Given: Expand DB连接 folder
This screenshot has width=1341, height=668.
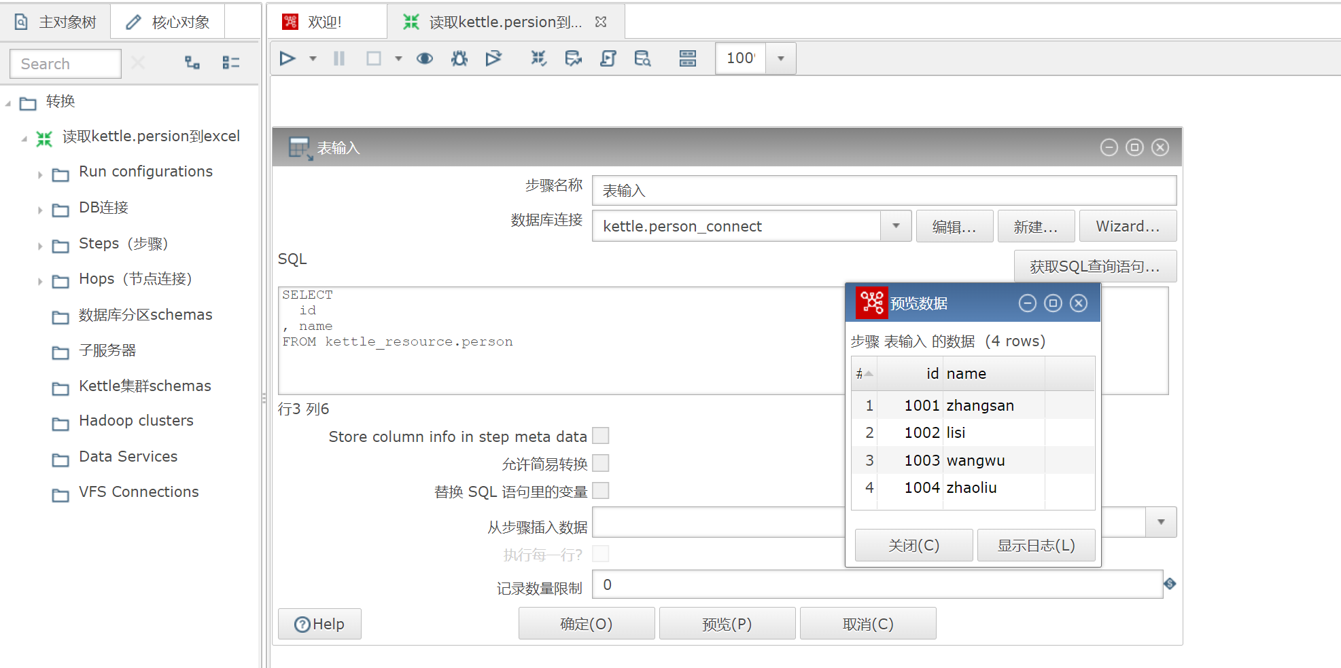Looking at the screenshot, I should click(x=40, y=210).
